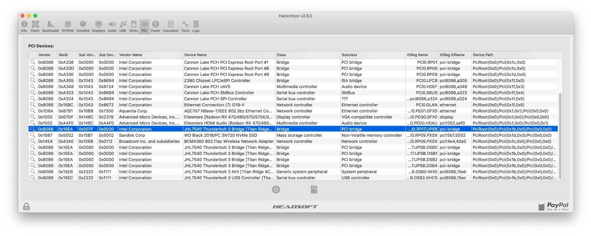Go to the Disks section
The width and height of the screenshot is (591, 236).
click(134, 26)
